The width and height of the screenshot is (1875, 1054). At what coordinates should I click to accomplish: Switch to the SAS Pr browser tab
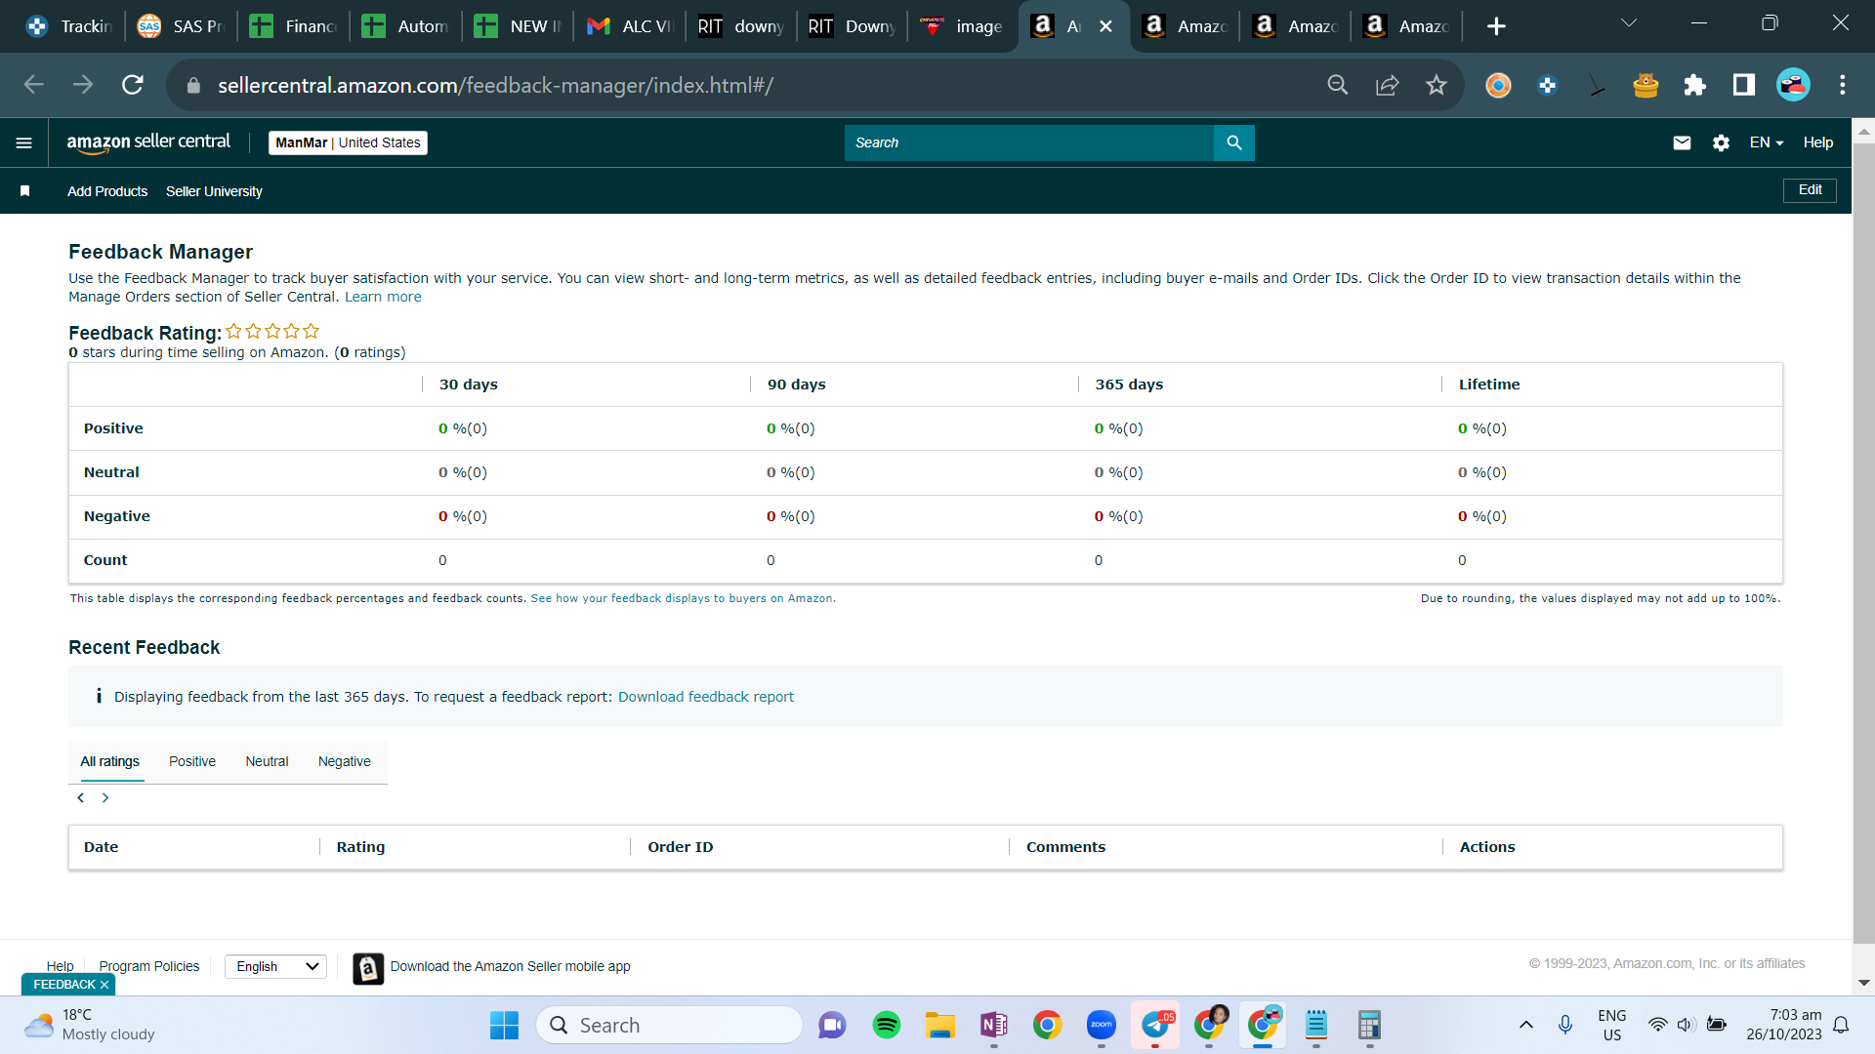tap(182, 26)
